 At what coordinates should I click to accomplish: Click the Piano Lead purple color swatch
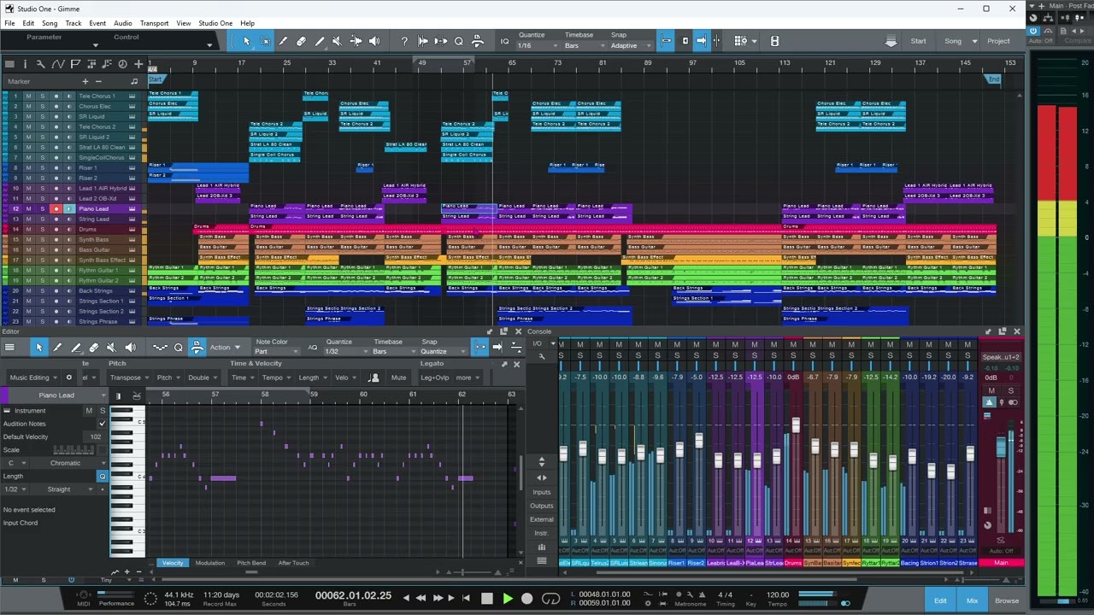(x=4, y=395)
